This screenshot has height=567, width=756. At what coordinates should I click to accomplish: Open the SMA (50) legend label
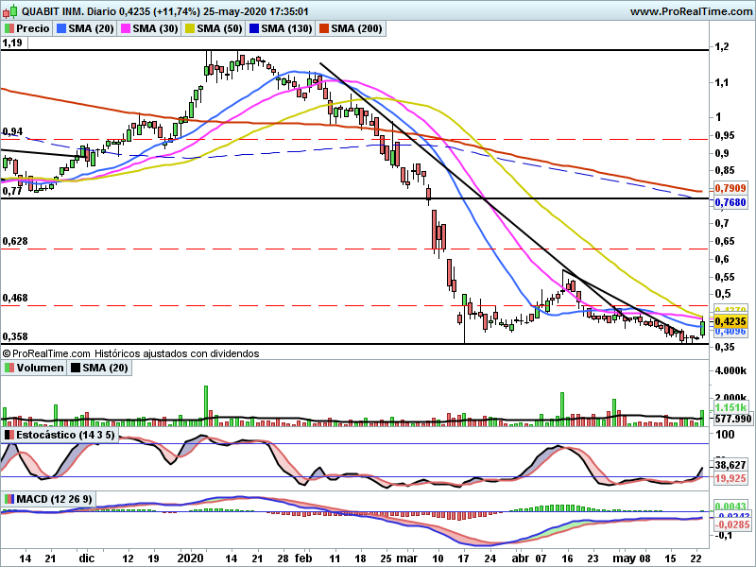coord(219,28)
